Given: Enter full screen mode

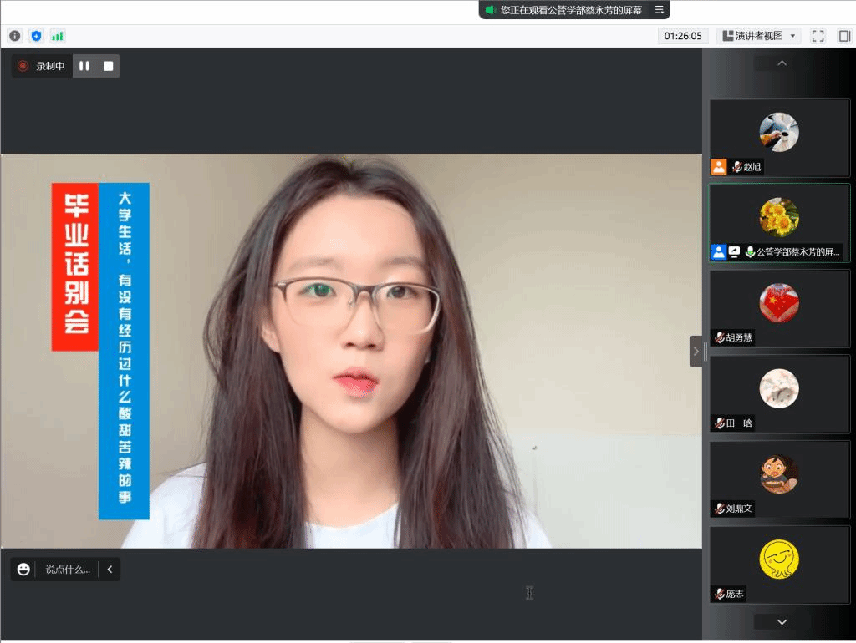Looking at the screenshot, I should pyautogui.click(x=818, y=36).
